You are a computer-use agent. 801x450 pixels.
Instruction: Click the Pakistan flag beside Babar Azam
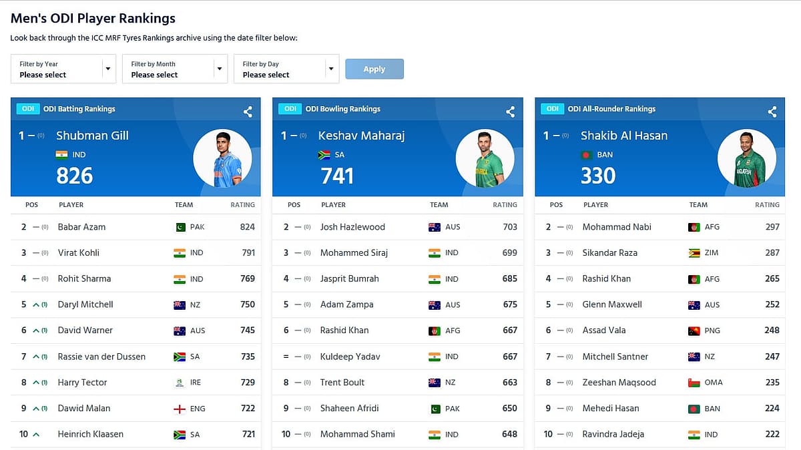point(179,227)
